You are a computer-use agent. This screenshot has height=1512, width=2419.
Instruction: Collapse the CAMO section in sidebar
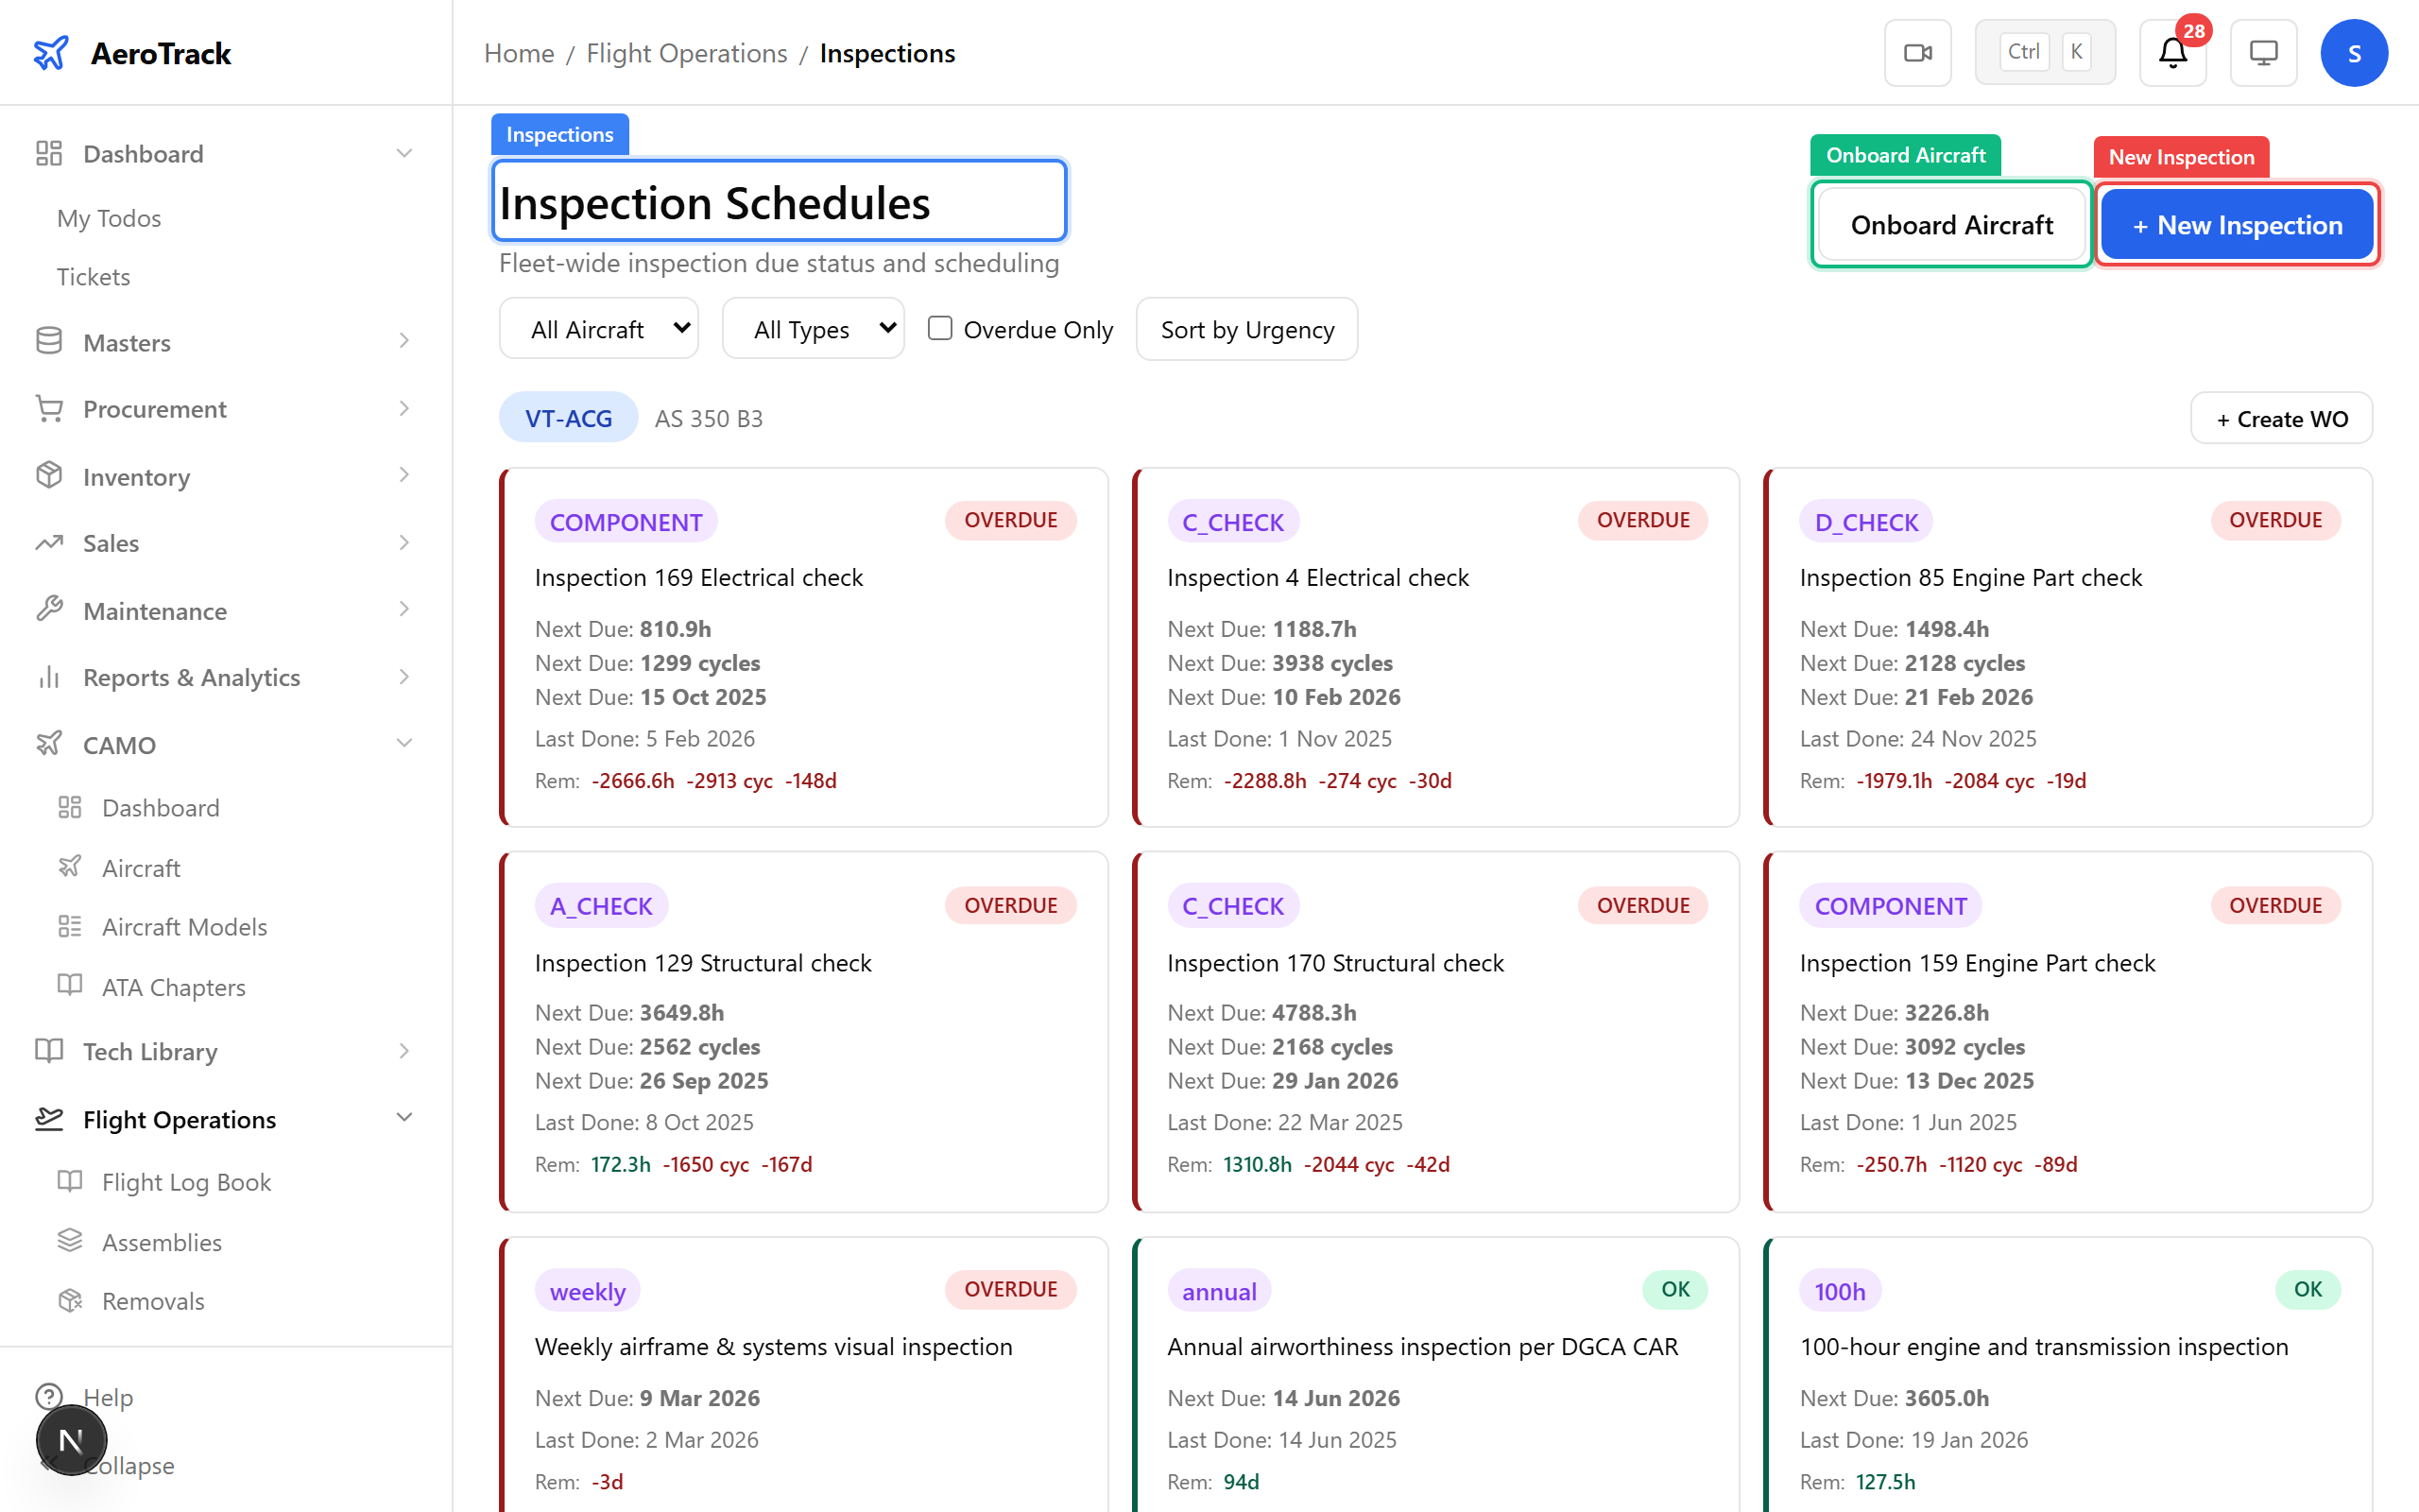[x=403, y=743]
